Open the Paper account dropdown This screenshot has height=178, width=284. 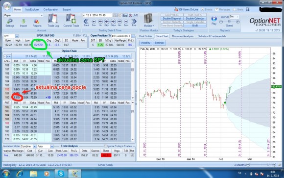pos(42,15)
